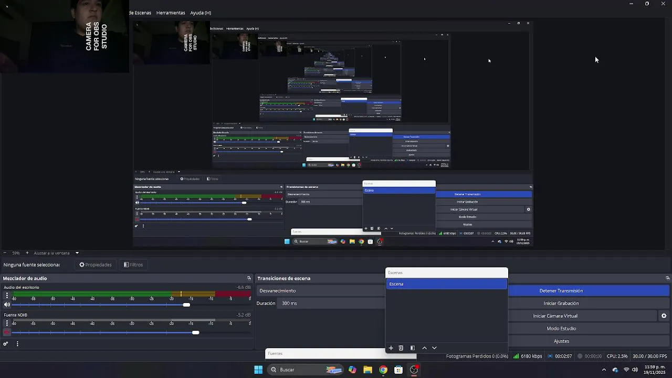672x378 pixels.
Task: Open File Explorer from taskbar
Action: (x=367, y=370)
